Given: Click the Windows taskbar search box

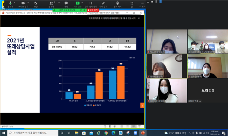Looking at the screenshot, I should pyautogui.click(x=33, y=133).
